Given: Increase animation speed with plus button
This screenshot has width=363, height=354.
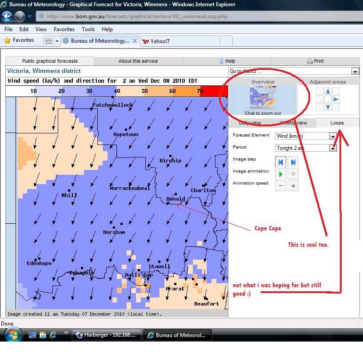Looking at the screenshot, I should (x=293, y=186).
